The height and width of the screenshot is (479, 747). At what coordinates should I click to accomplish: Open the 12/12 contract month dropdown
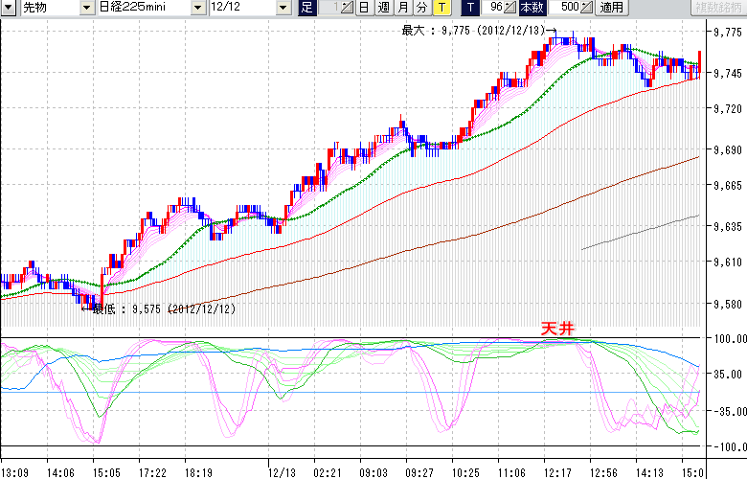[283, 8]
